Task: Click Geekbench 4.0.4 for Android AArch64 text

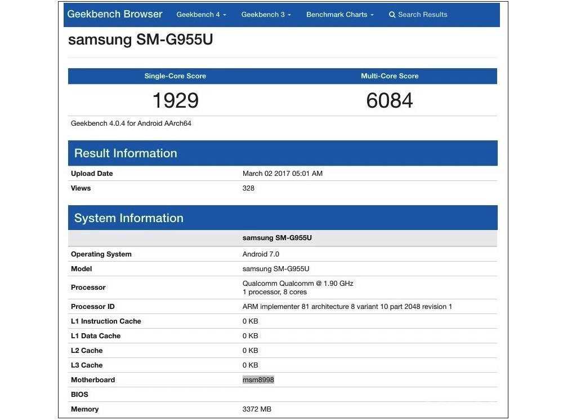Action: pyautogui.click(x=131, y=123)
